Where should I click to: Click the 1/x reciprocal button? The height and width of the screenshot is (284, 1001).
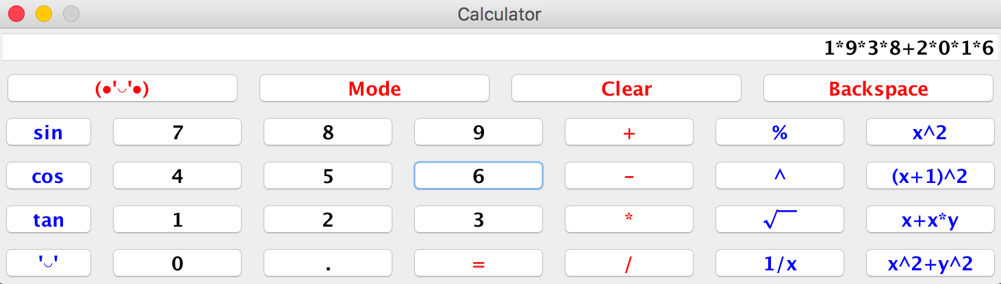coord(780,264)
